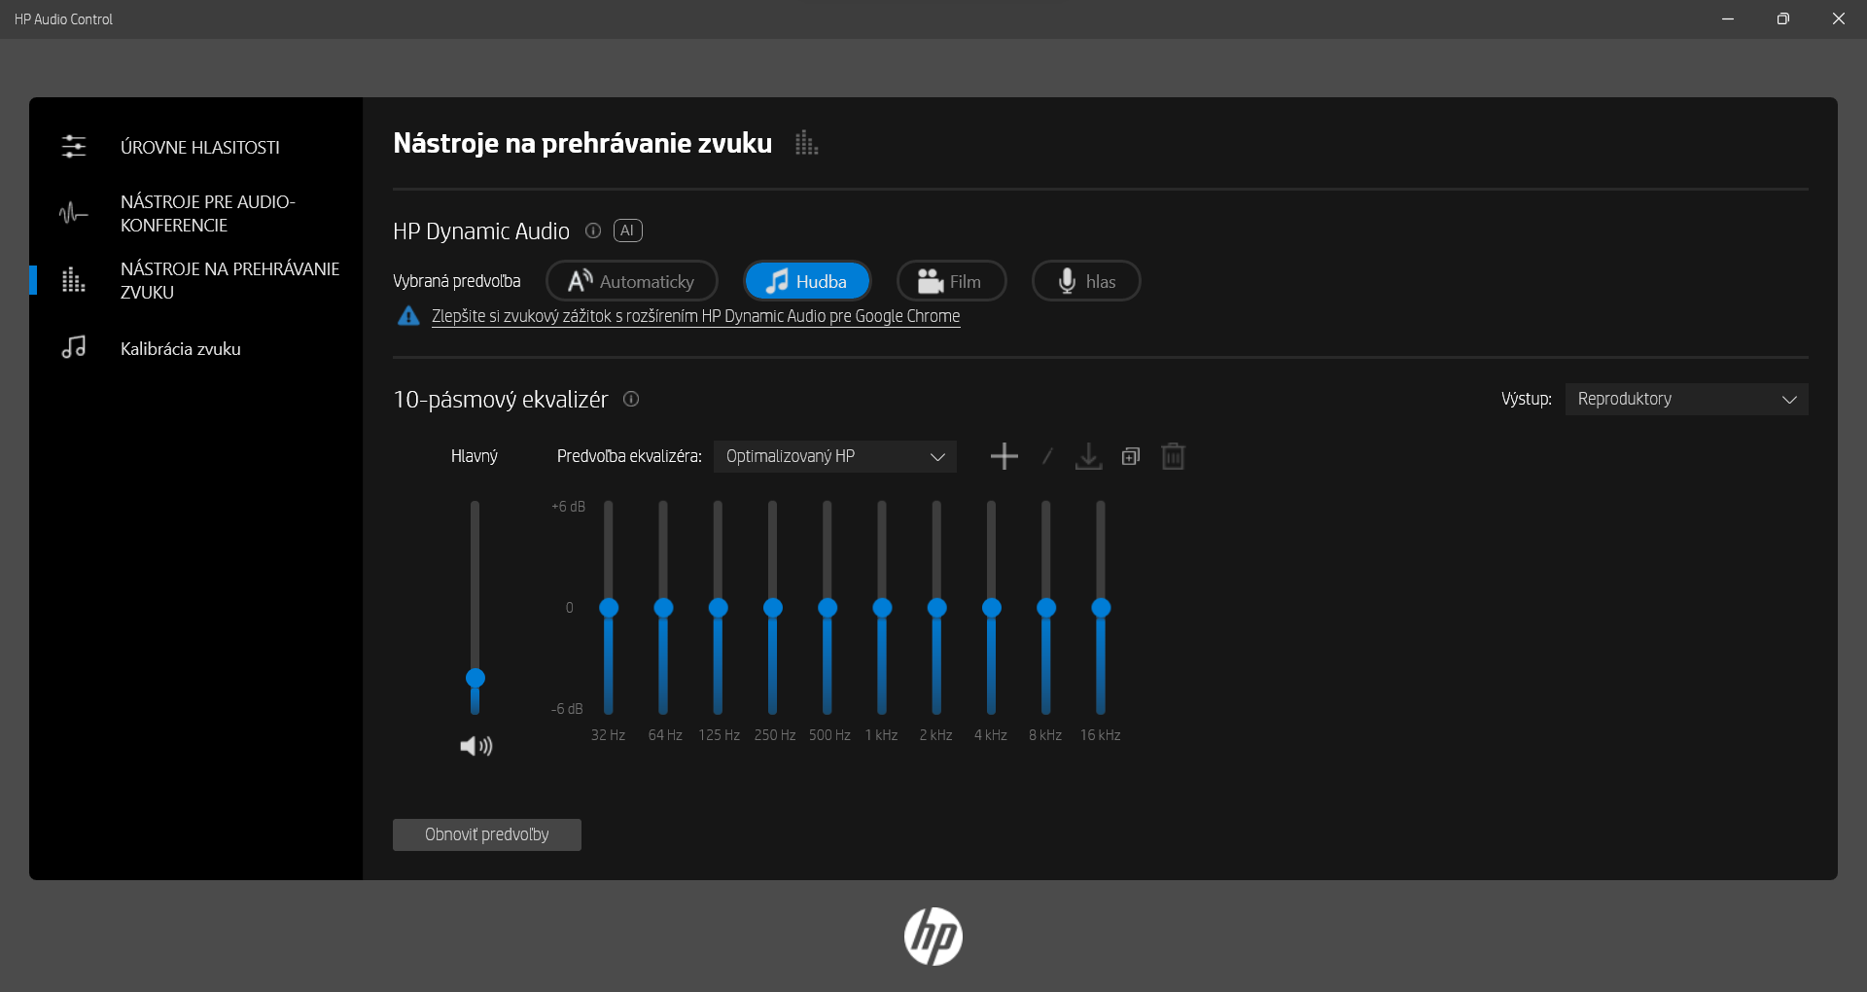
Task: Open the Výstup Reproduktory dropdown
Action: click(1685, 399)
